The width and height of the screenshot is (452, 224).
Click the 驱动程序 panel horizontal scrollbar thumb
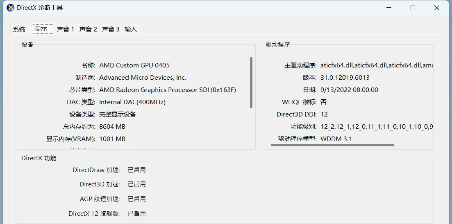[x=332, y=145]
